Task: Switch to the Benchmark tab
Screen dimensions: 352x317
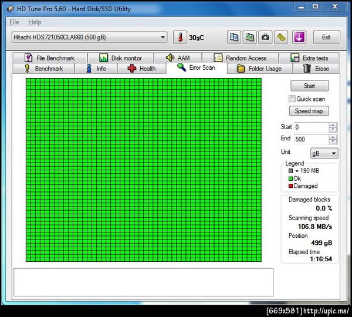Action: point(43,69)
